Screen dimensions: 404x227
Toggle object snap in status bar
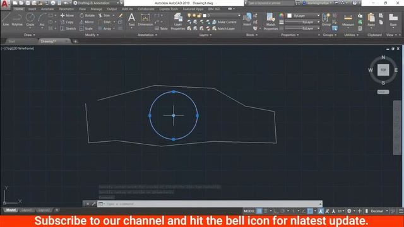[x=310, y=211]
